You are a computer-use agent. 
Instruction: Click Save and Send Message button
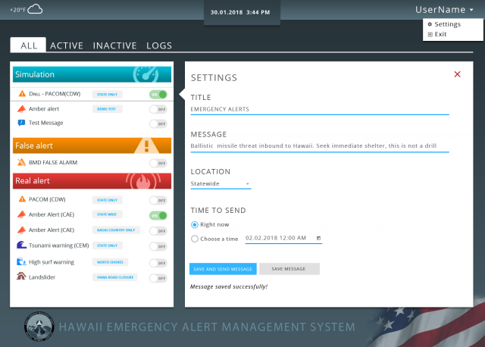[x=223, y=269]
